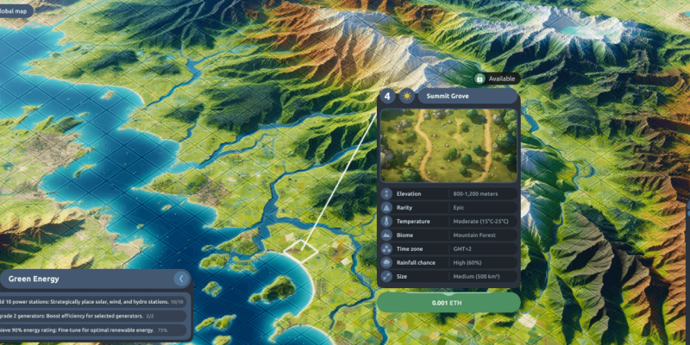Open the power stations quest row
The width and height of the screenshot is (690, 345).
93,302
